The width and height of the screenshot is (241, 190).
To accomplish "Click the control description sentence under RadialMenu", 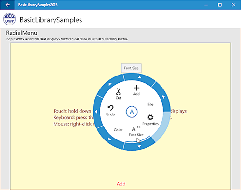I will pyautogui.click(x=67, y=39).
